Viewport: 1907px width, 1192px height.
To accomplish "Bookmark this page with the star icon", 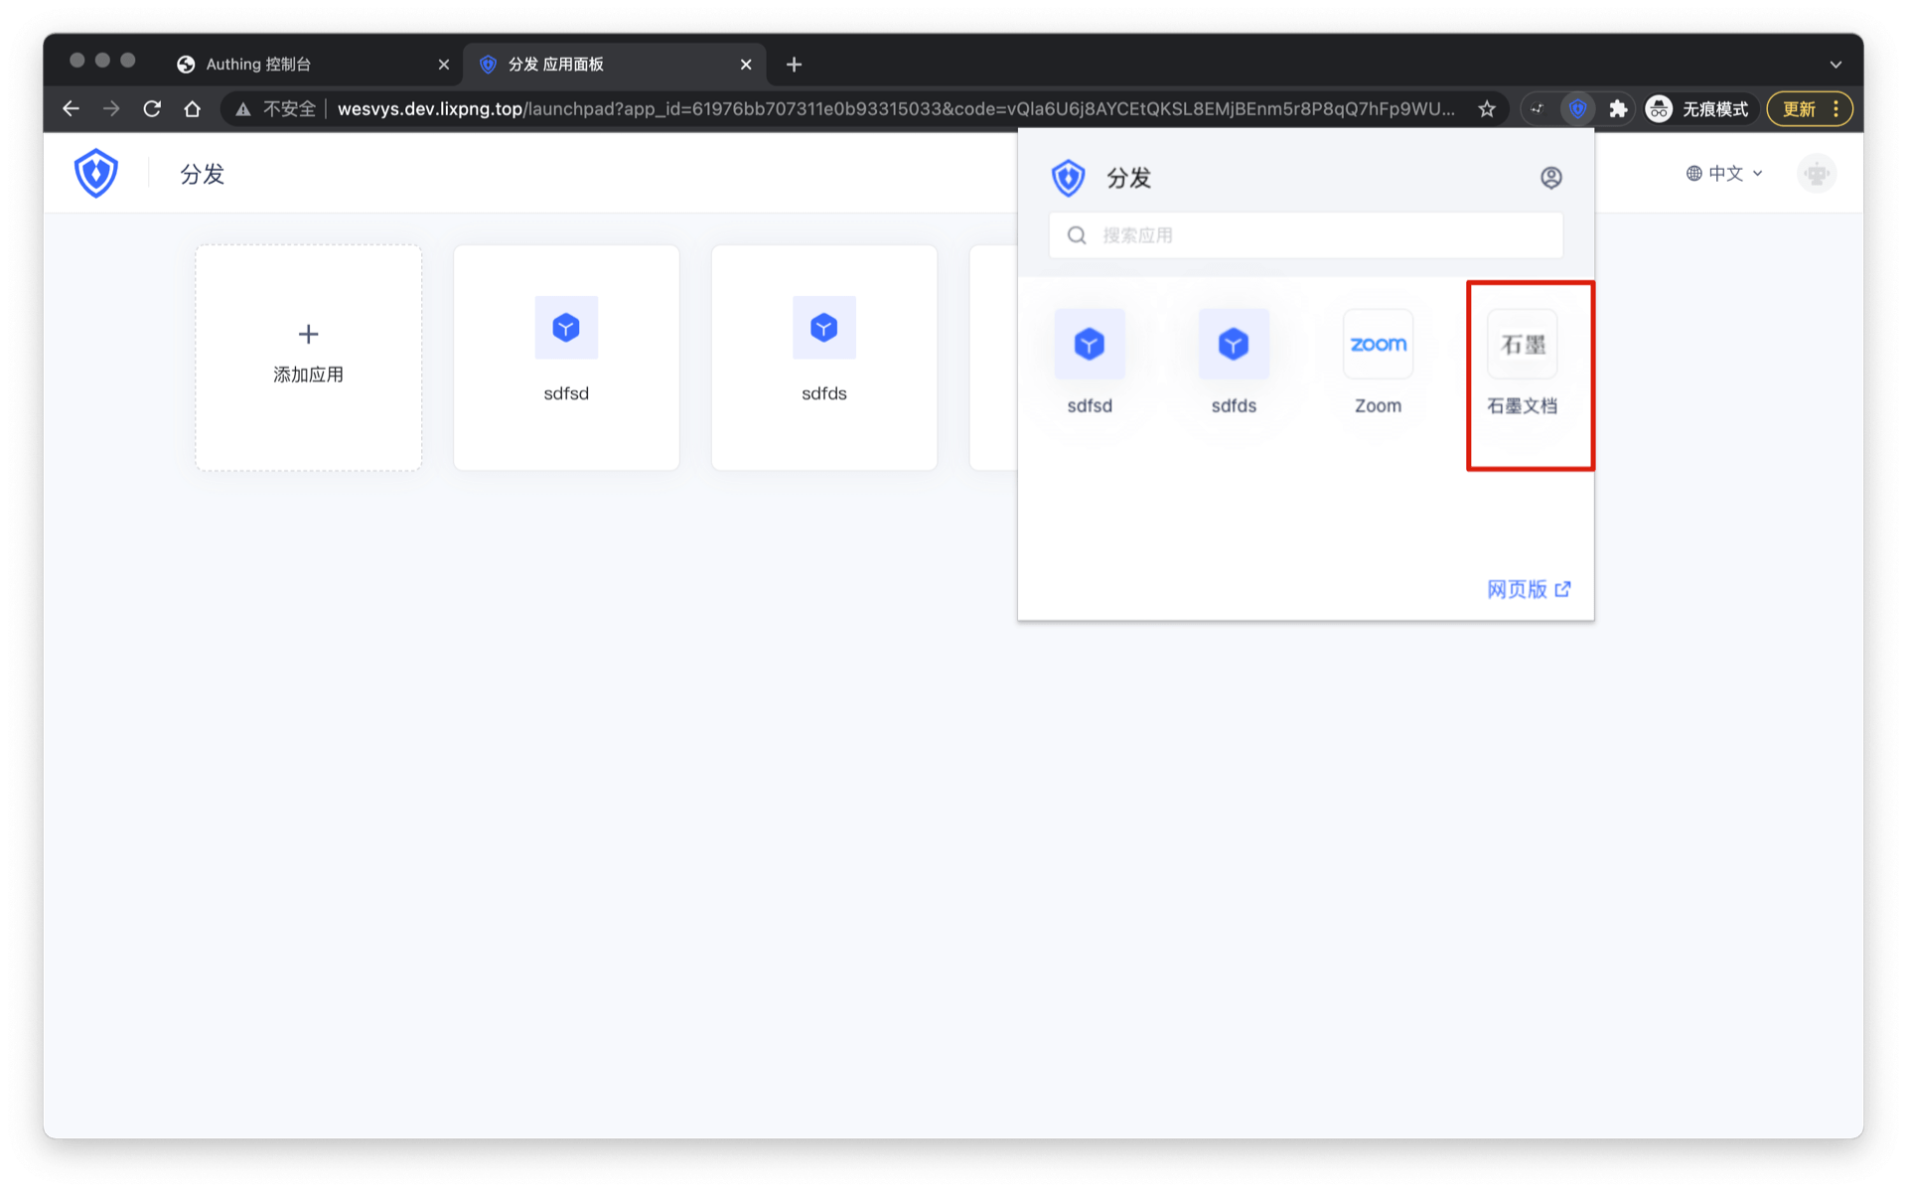I will click(1486, 109).
